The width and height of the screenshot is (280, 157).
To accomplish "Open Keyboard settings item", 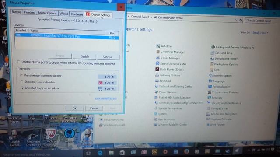I will (x=163, y=81).
